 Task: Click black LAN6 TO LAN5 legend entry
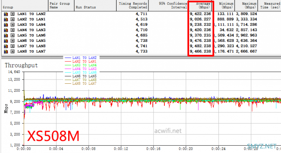(81, 76)
